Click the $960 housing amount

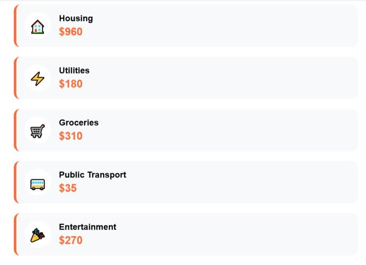pyautogui.click(x=71, y=32)
